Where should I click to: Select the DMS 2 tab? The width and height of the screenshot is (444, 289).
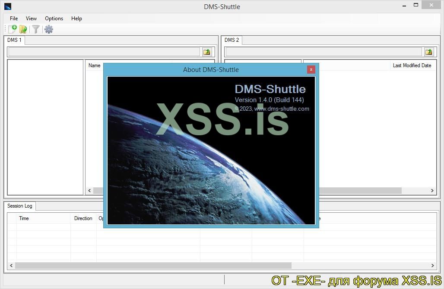(x=232, y=40)
